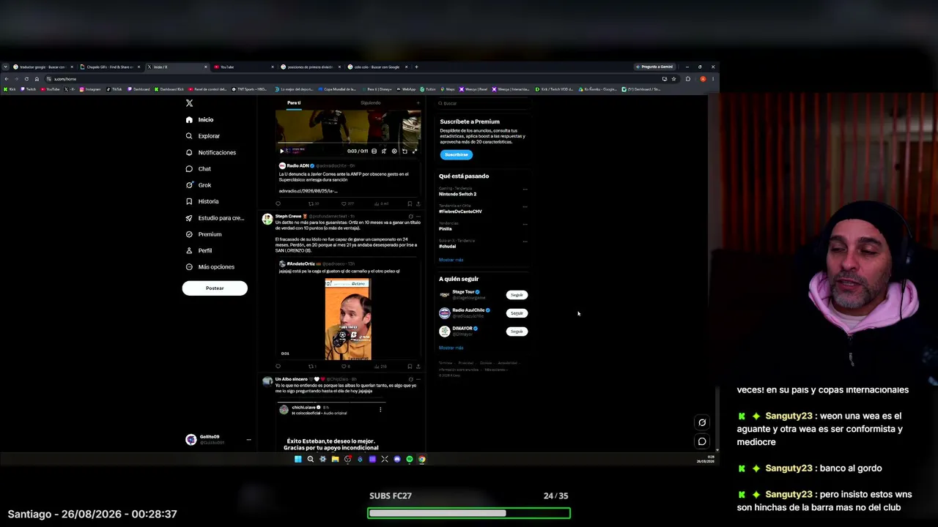
Task: Follow Radio AzulChile with Seguir button
Action: click(x=517, y=313)
